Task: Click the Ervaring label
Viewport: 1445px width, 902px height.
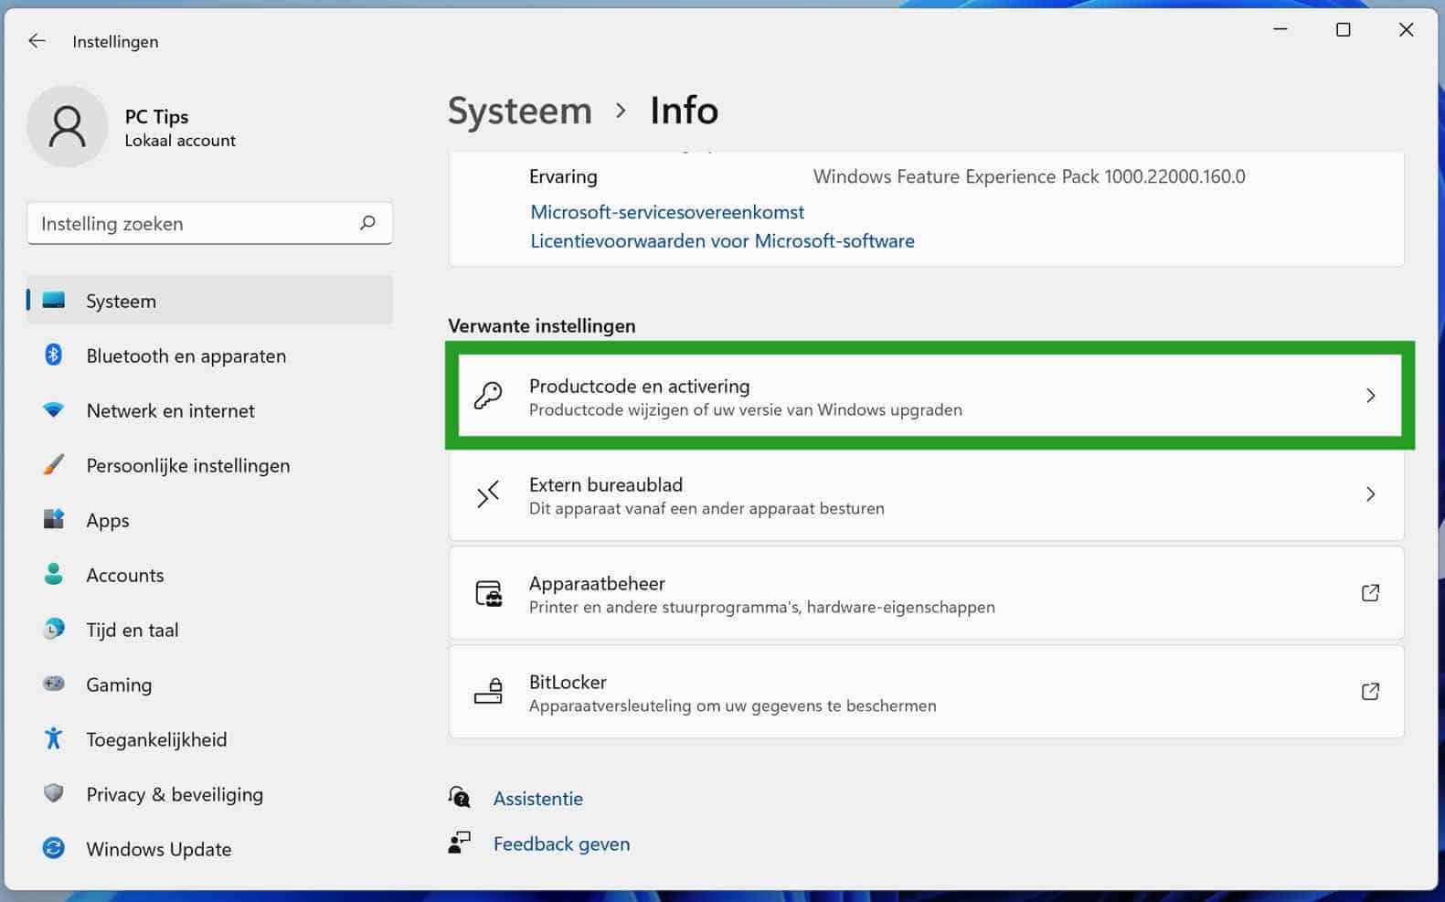Action: tap(563, 176)
